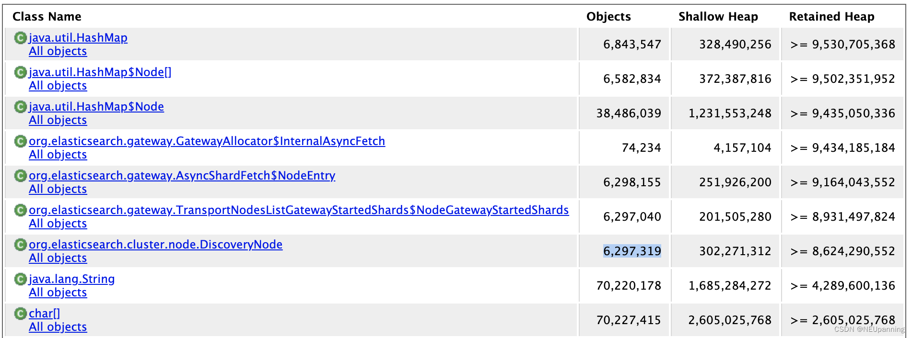Click the class icon for GatewayAllocator$InternalAsyncFetch

point(20,141)
